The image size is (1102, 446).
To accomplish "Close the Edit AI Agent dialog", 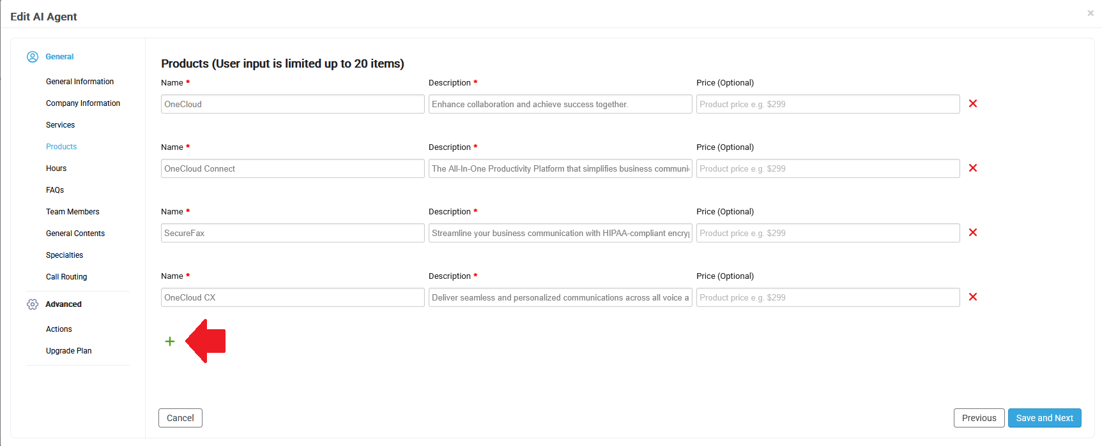I will tap(1091, 13).
